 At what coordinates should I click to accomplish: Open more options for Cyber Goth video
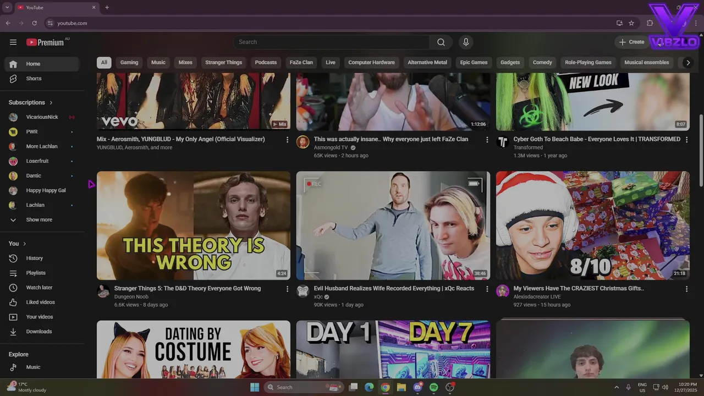686,140
